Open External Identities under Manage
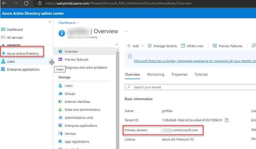Viewport: 256px width, 149px height. tap(77, 102)
